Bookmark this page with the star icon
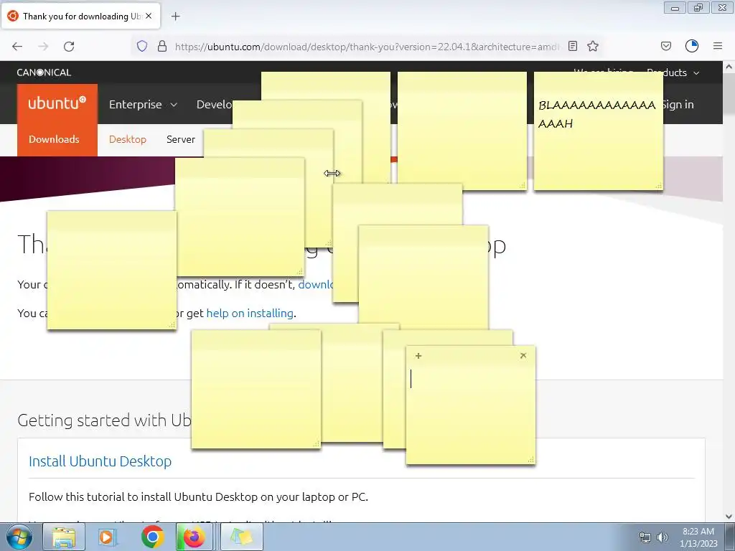 click(x=592, y=46)
